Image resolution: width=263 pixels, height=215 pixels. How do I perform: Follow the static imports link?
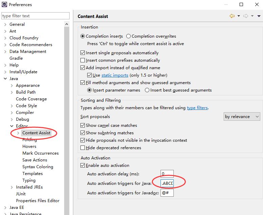coord(115,75)
